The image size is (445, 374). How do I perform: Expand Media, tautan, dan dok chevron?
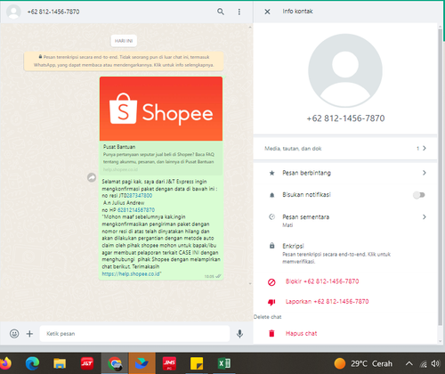tap(425, 148)
